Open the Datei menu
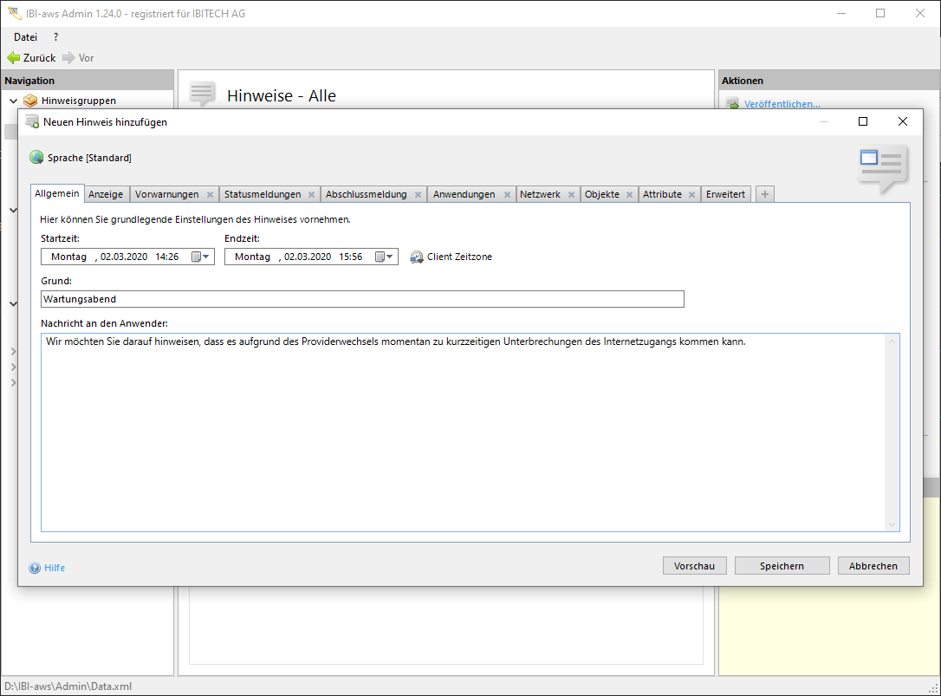The height and width of the screenshot is (696, 941). pyautogui.click(x=25, y=37)
